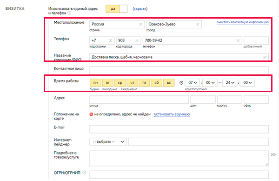Viewport: 279px width, 181px height.
Task: Click the 'не определено, адрес не найден' status text
Action: click(122, 114)
